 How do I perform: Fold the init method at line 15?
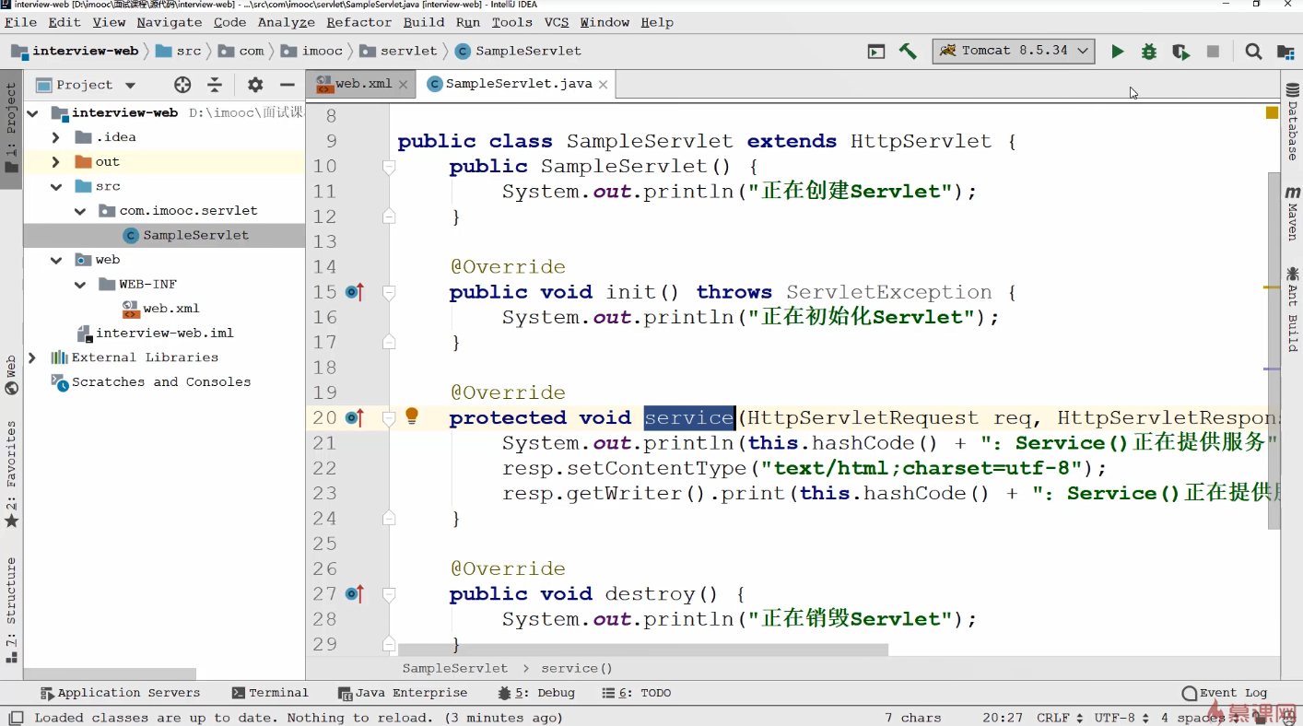[389, 293]
